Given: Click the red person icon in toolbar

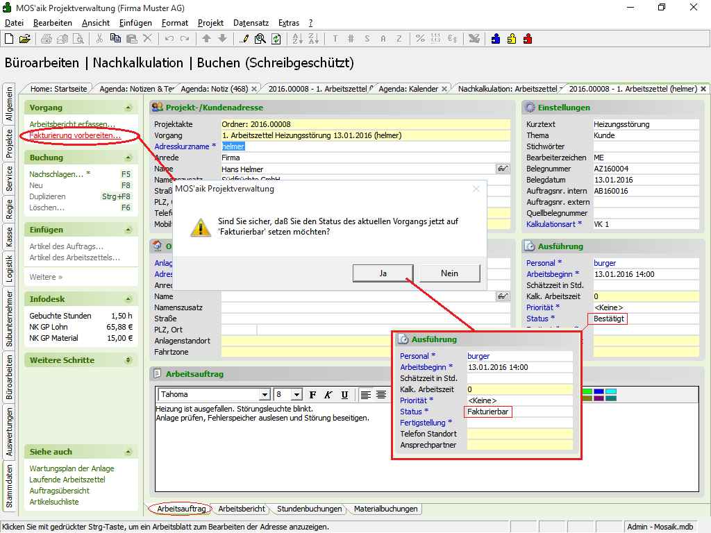Looking at the screenshot, I should pos(528,39).
